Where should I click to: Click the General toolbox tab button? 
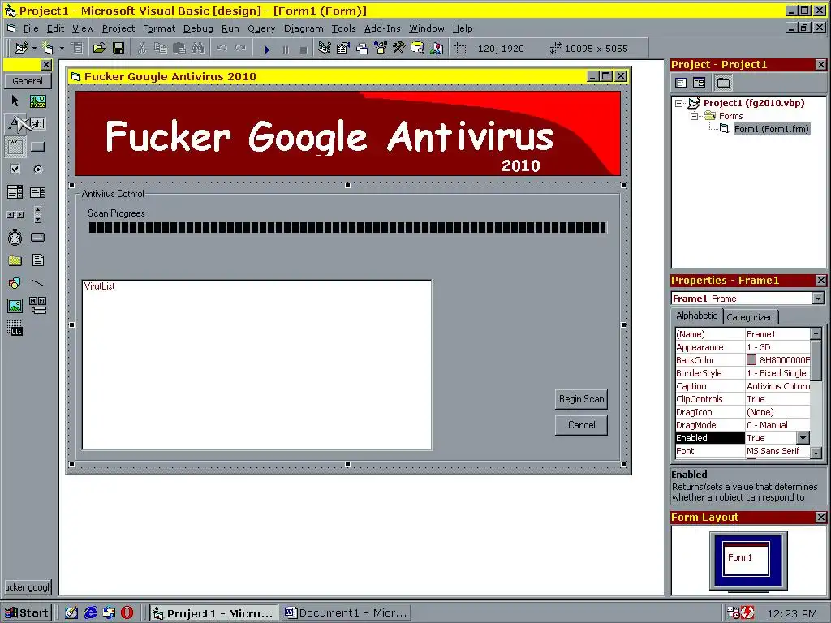coord(28,82)
